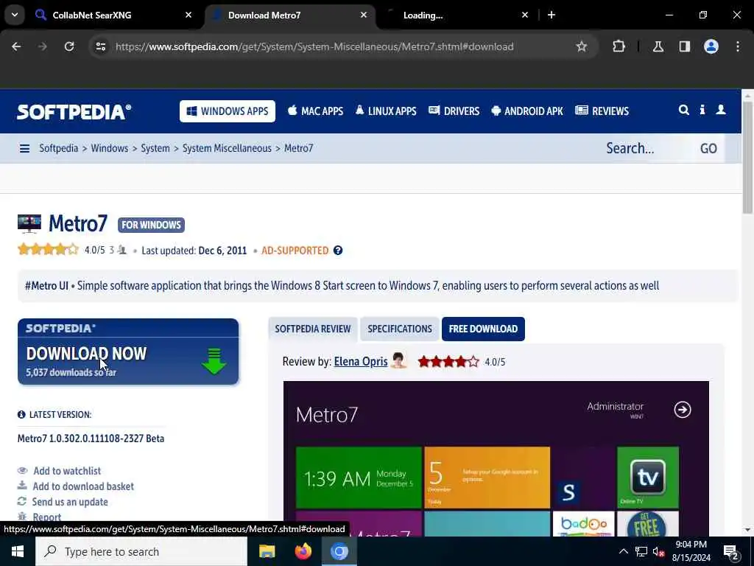Close the CollabNet SearXNG tab
The height and width of the screenshot is (566, 754).
[x=188, y=15]
